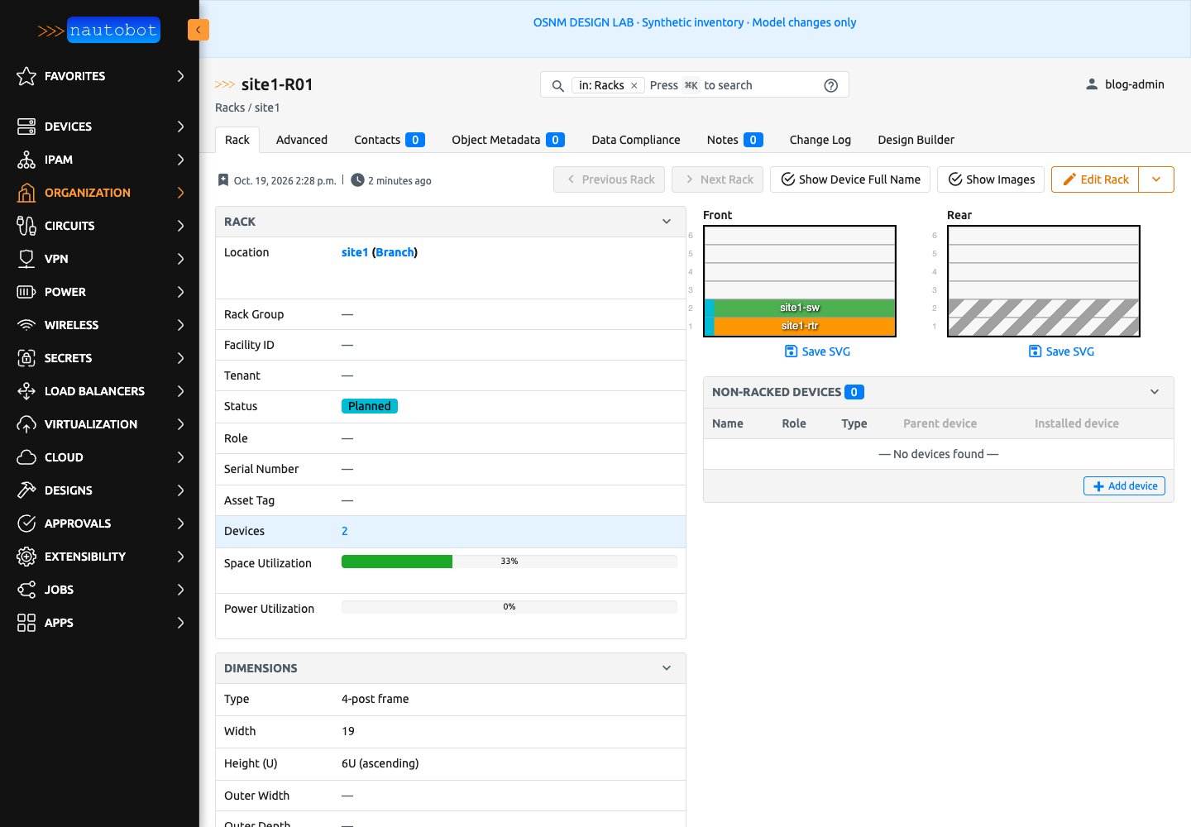Click the Load Balancers icon
Viewport: 1191px width, 827px height.
(x=26, y=391)
